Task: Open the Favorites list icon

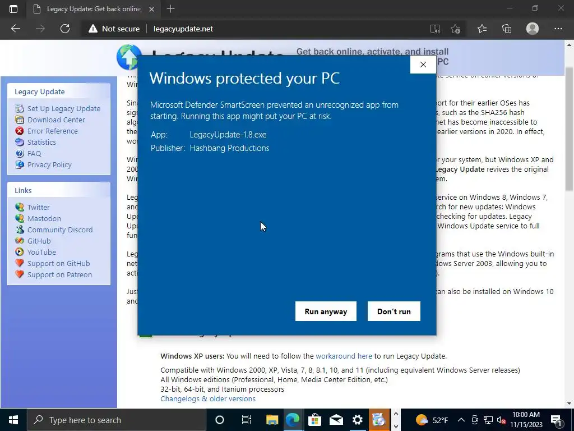Action: pyautogui.click(x=482, y=29)
